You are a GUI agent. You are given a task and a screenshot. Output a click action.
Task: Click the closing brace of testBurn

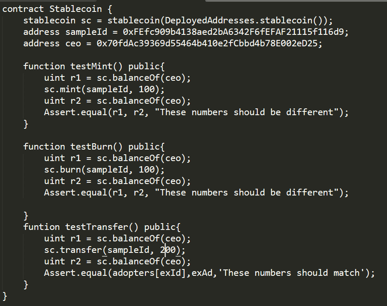click(26, 215)
